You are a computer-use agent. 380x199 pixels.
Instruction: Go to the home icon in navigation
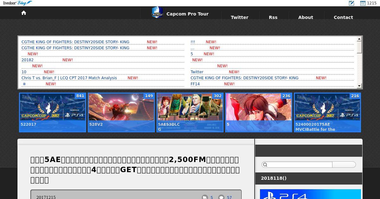click(24, 13)
